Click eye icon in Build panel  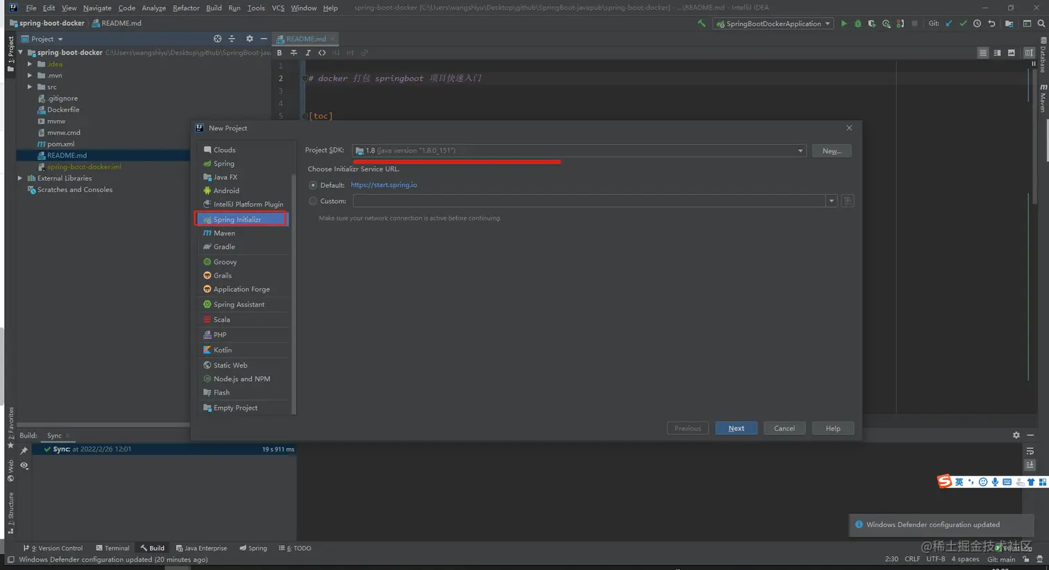[x=24, y=466]
